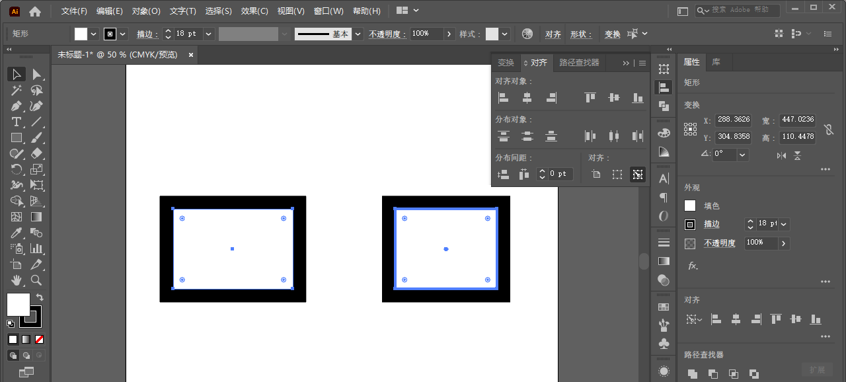The image size is (846, 382).
Task: Click vertical align top in Align panel
Action: (x=590, y=98)
